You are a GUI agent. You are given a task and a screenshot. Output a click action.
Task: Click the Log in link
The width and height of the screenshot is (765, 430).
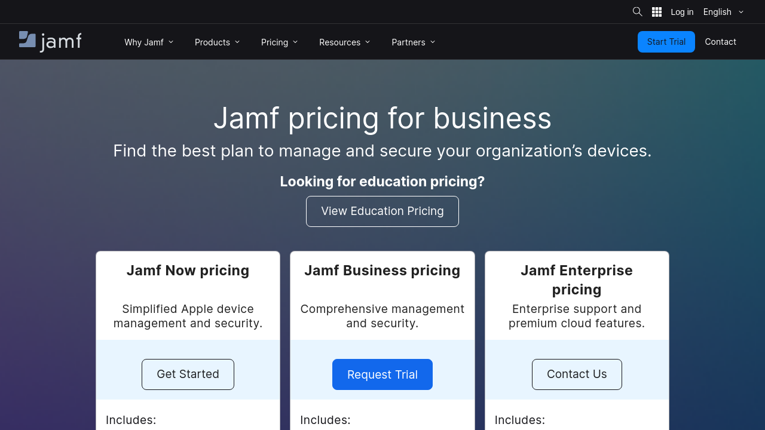coord(682,12)
